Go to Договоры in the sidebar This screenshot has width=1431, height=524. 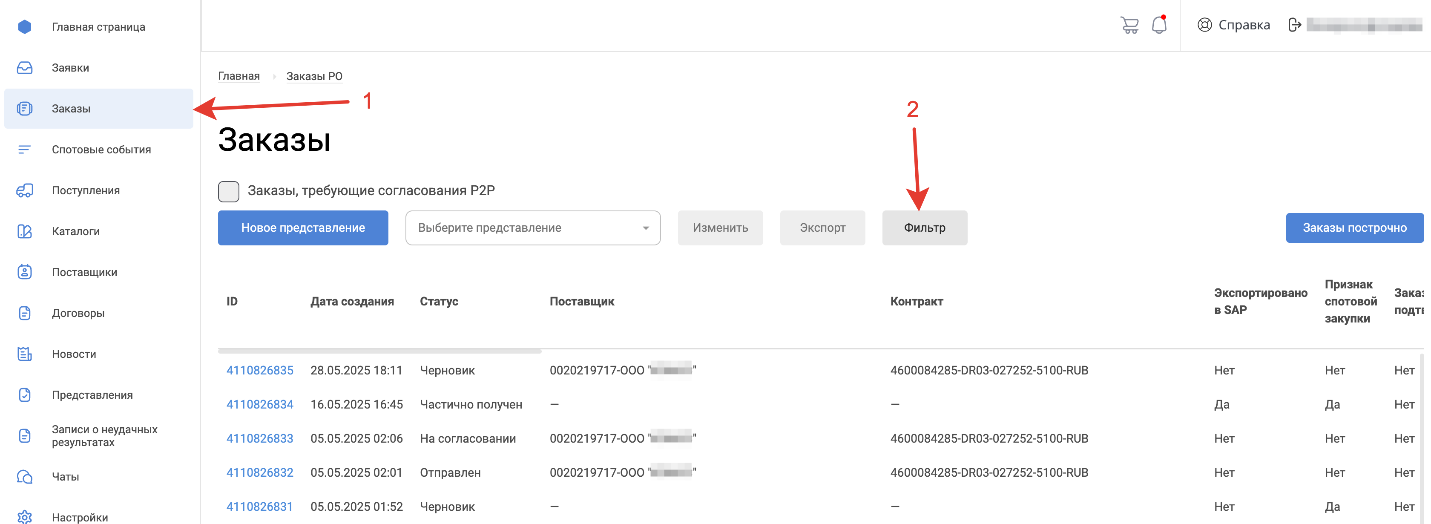(x=78, y=314)
